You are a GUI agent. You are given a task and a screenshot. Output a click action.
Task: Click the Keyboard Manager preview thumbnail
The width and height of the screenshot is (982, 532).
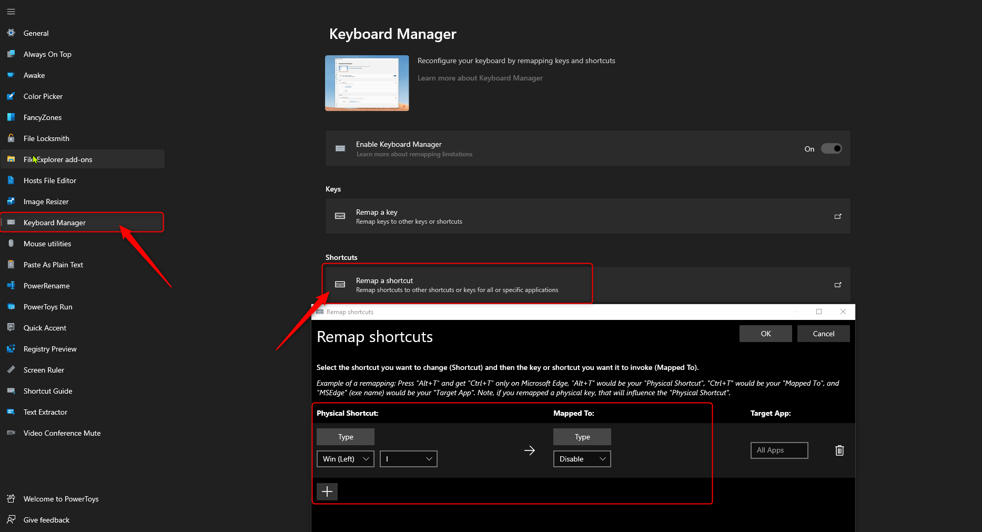tap(367, 83)
